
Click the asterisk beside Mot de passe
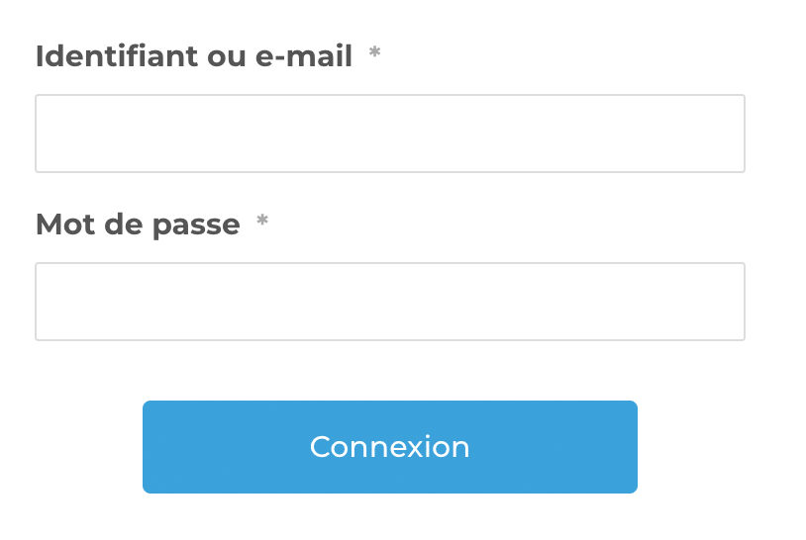coord(262,223)
